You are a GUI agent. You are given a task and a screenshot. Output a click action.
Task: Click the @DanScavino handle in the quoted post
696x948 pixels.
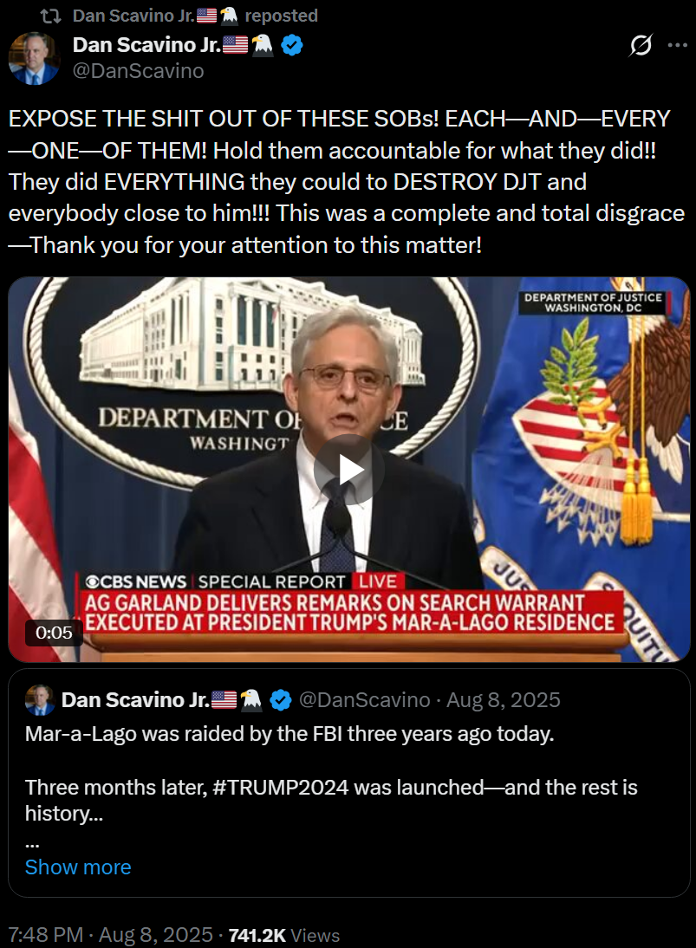coord(365,700)
